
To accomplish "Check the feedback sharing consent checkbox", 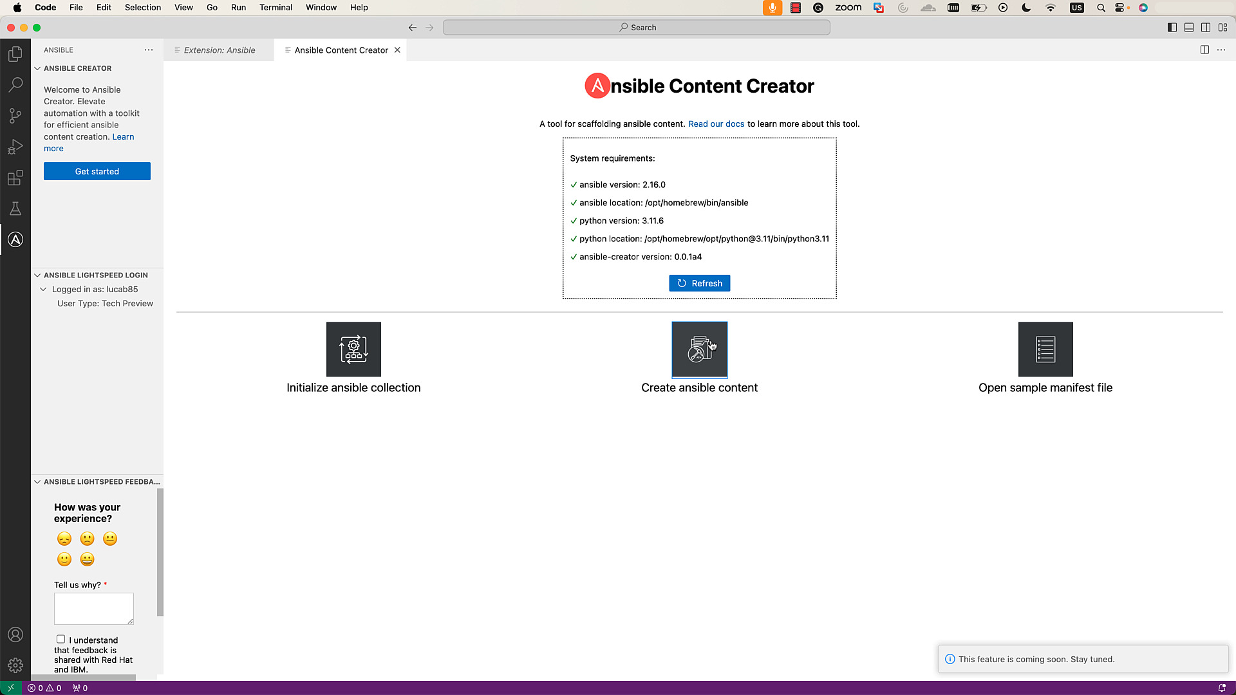I will 61,639.
